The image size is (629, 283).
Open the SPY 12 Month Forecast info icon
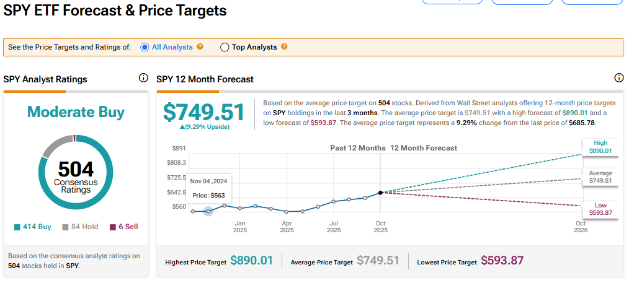618,78
